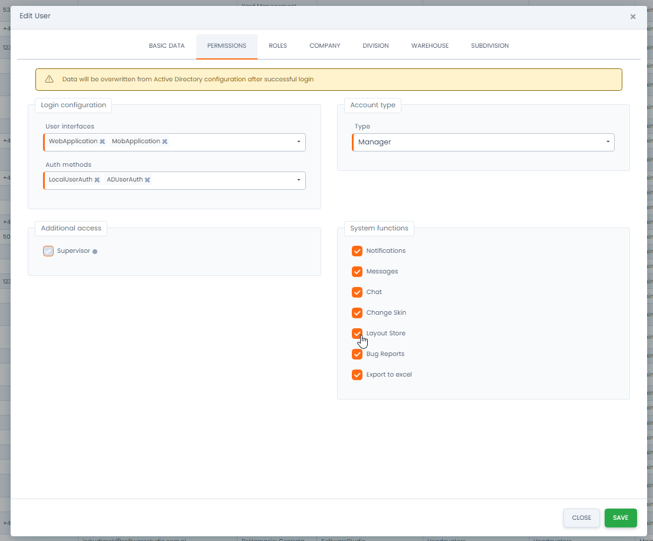The height and width of the screenshot is (541, 653).
Task: Remove the WebApplication tag
Action: coord(103,141)
